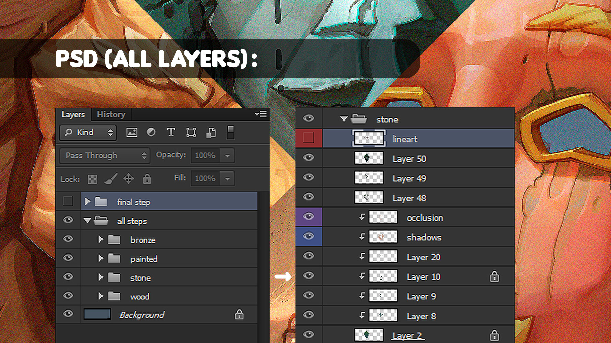Click the Lock position icon

(129, 179)
